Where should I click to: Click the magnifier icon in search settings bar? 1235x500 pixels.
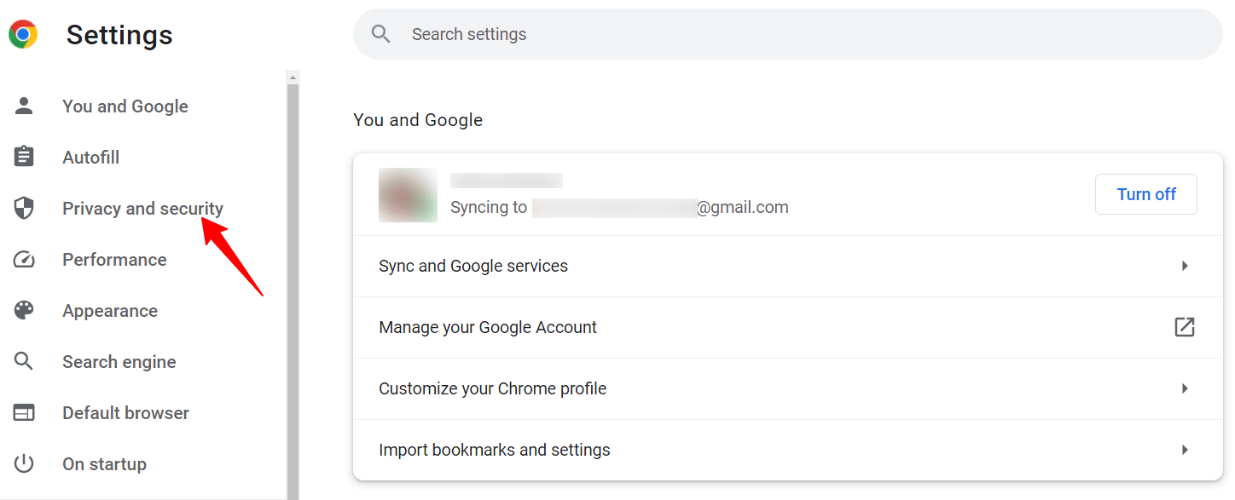point(381,34)
